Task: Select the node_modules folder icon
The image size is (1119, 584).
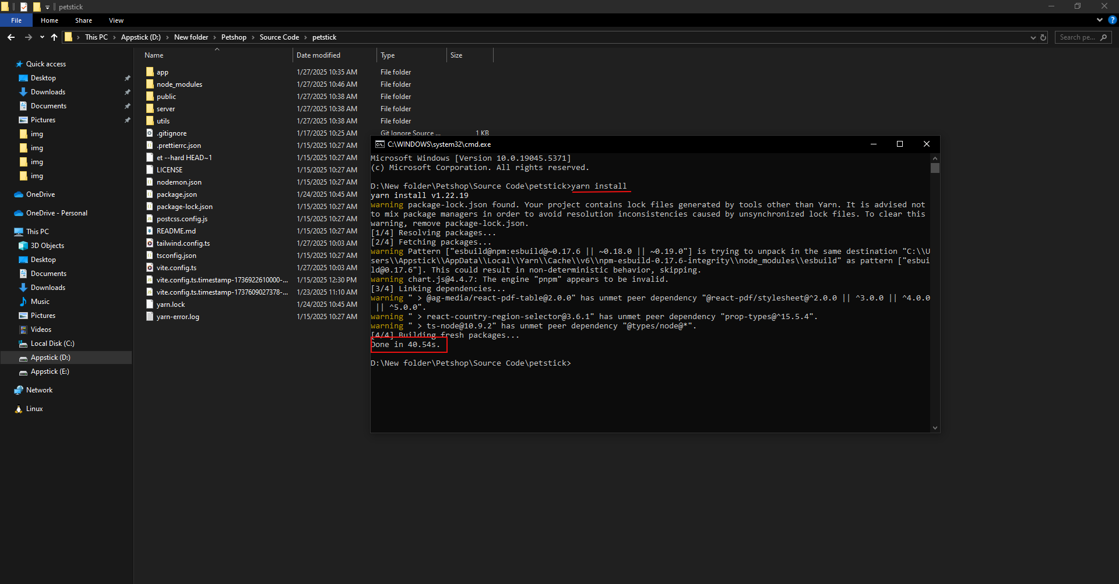Action: pos(150,84)
